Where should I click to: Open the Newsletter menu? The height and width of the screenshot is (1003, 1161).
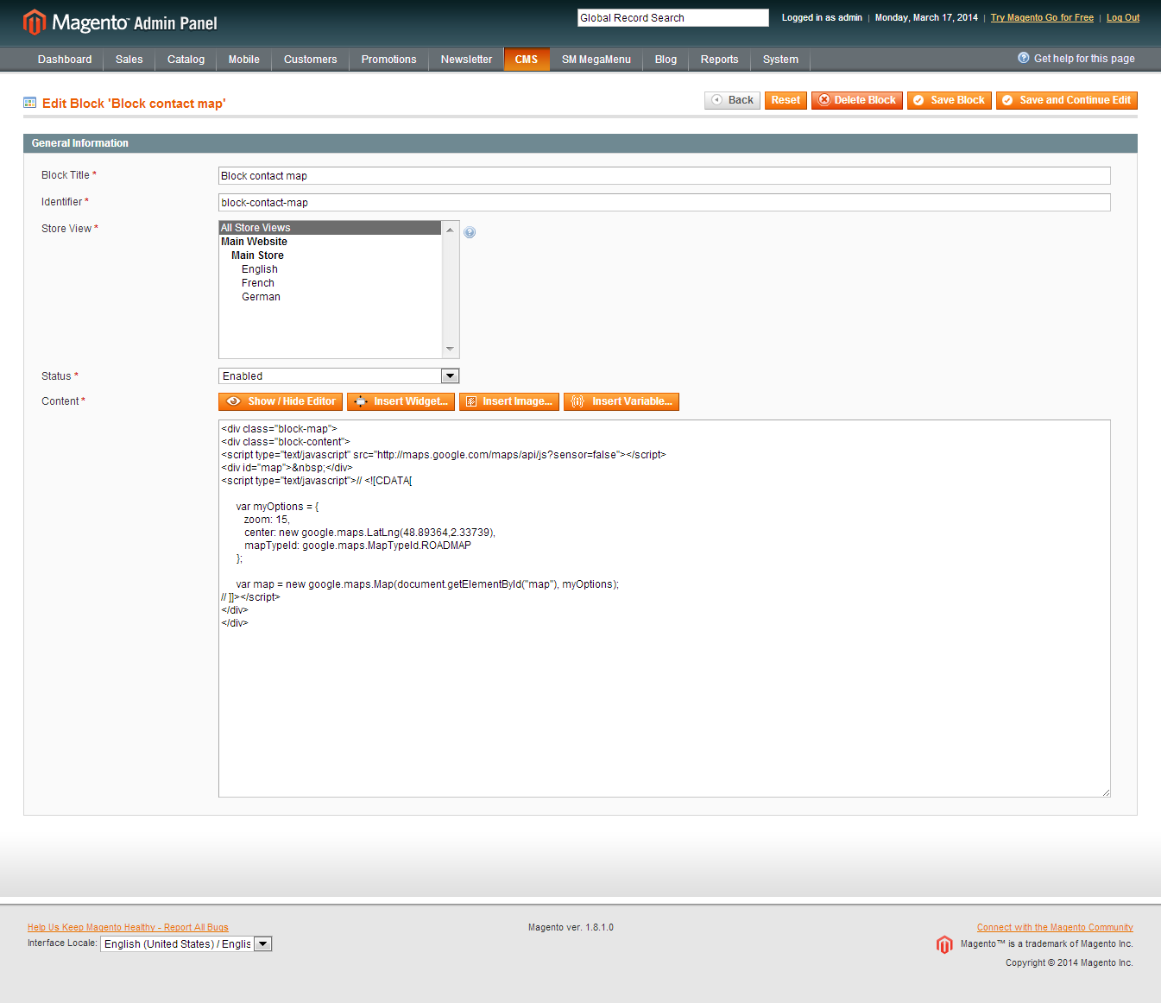point(466,60)
